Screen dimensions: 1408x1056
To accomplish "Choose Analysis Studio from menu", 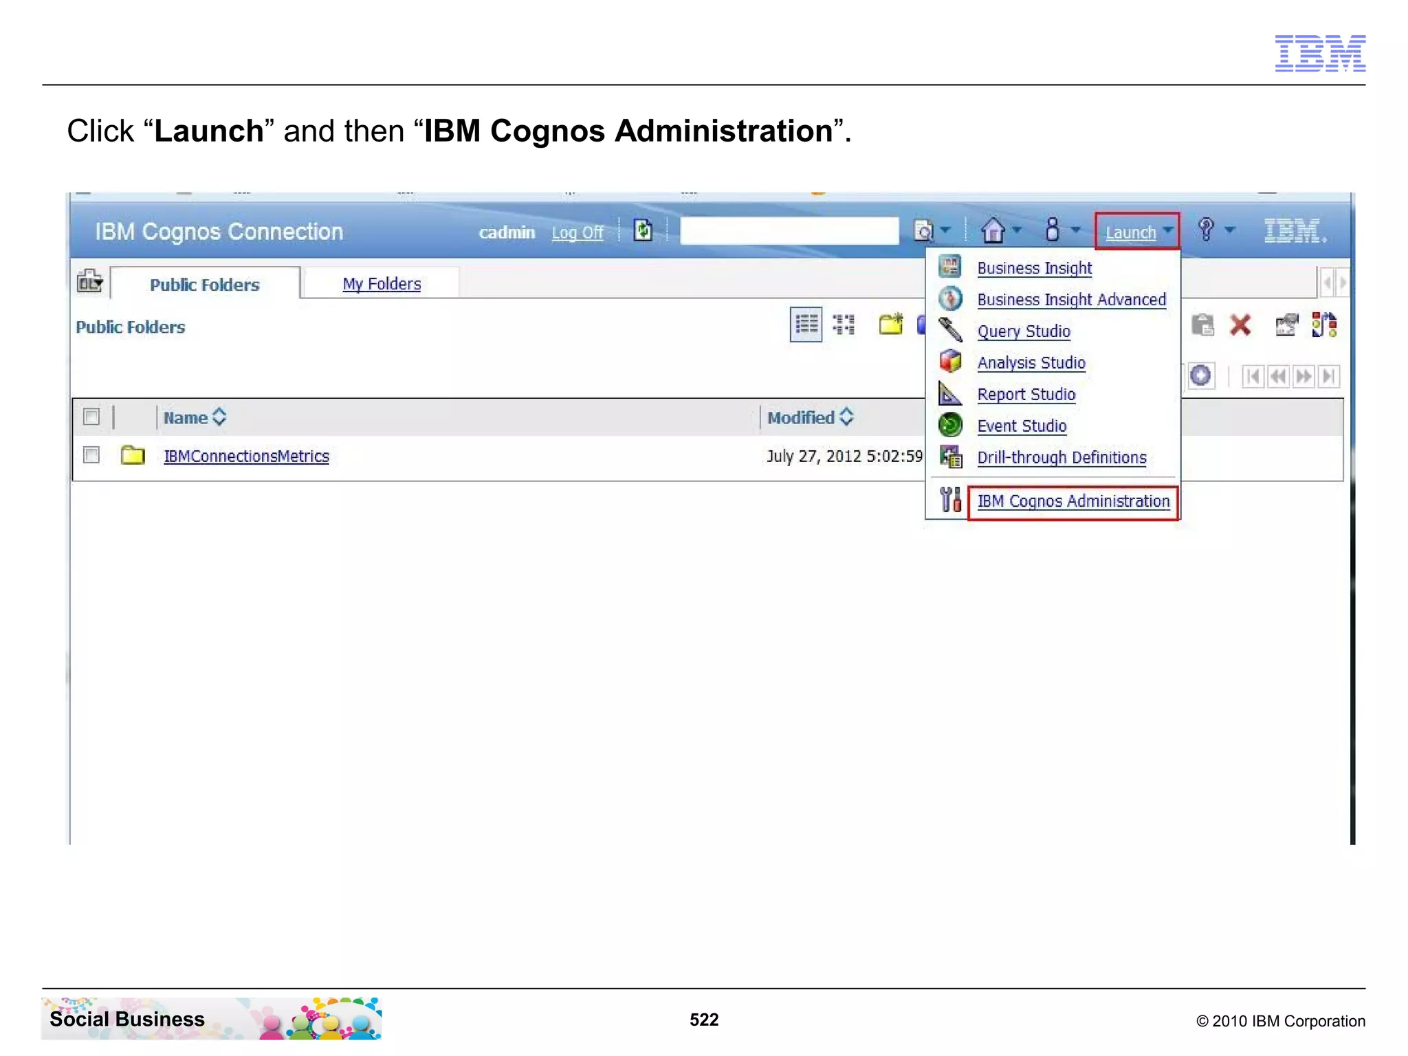I will pos(1031,362).
